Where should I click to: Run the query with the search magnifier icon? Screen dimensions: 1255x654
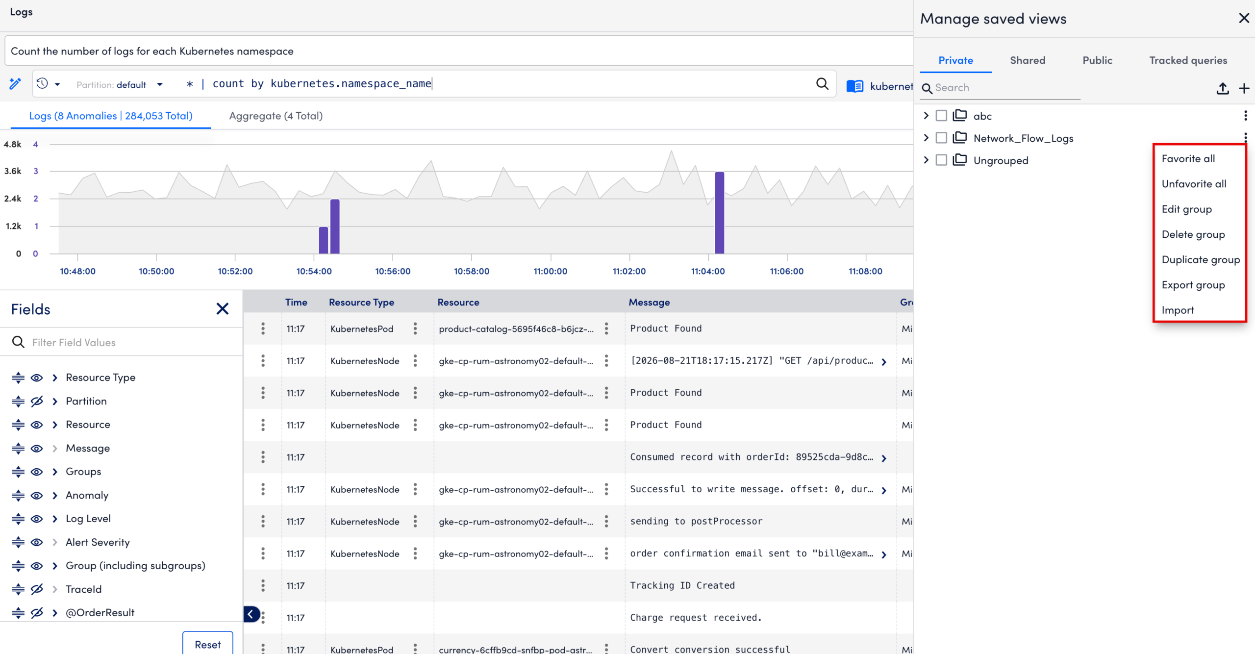(822, 84)
